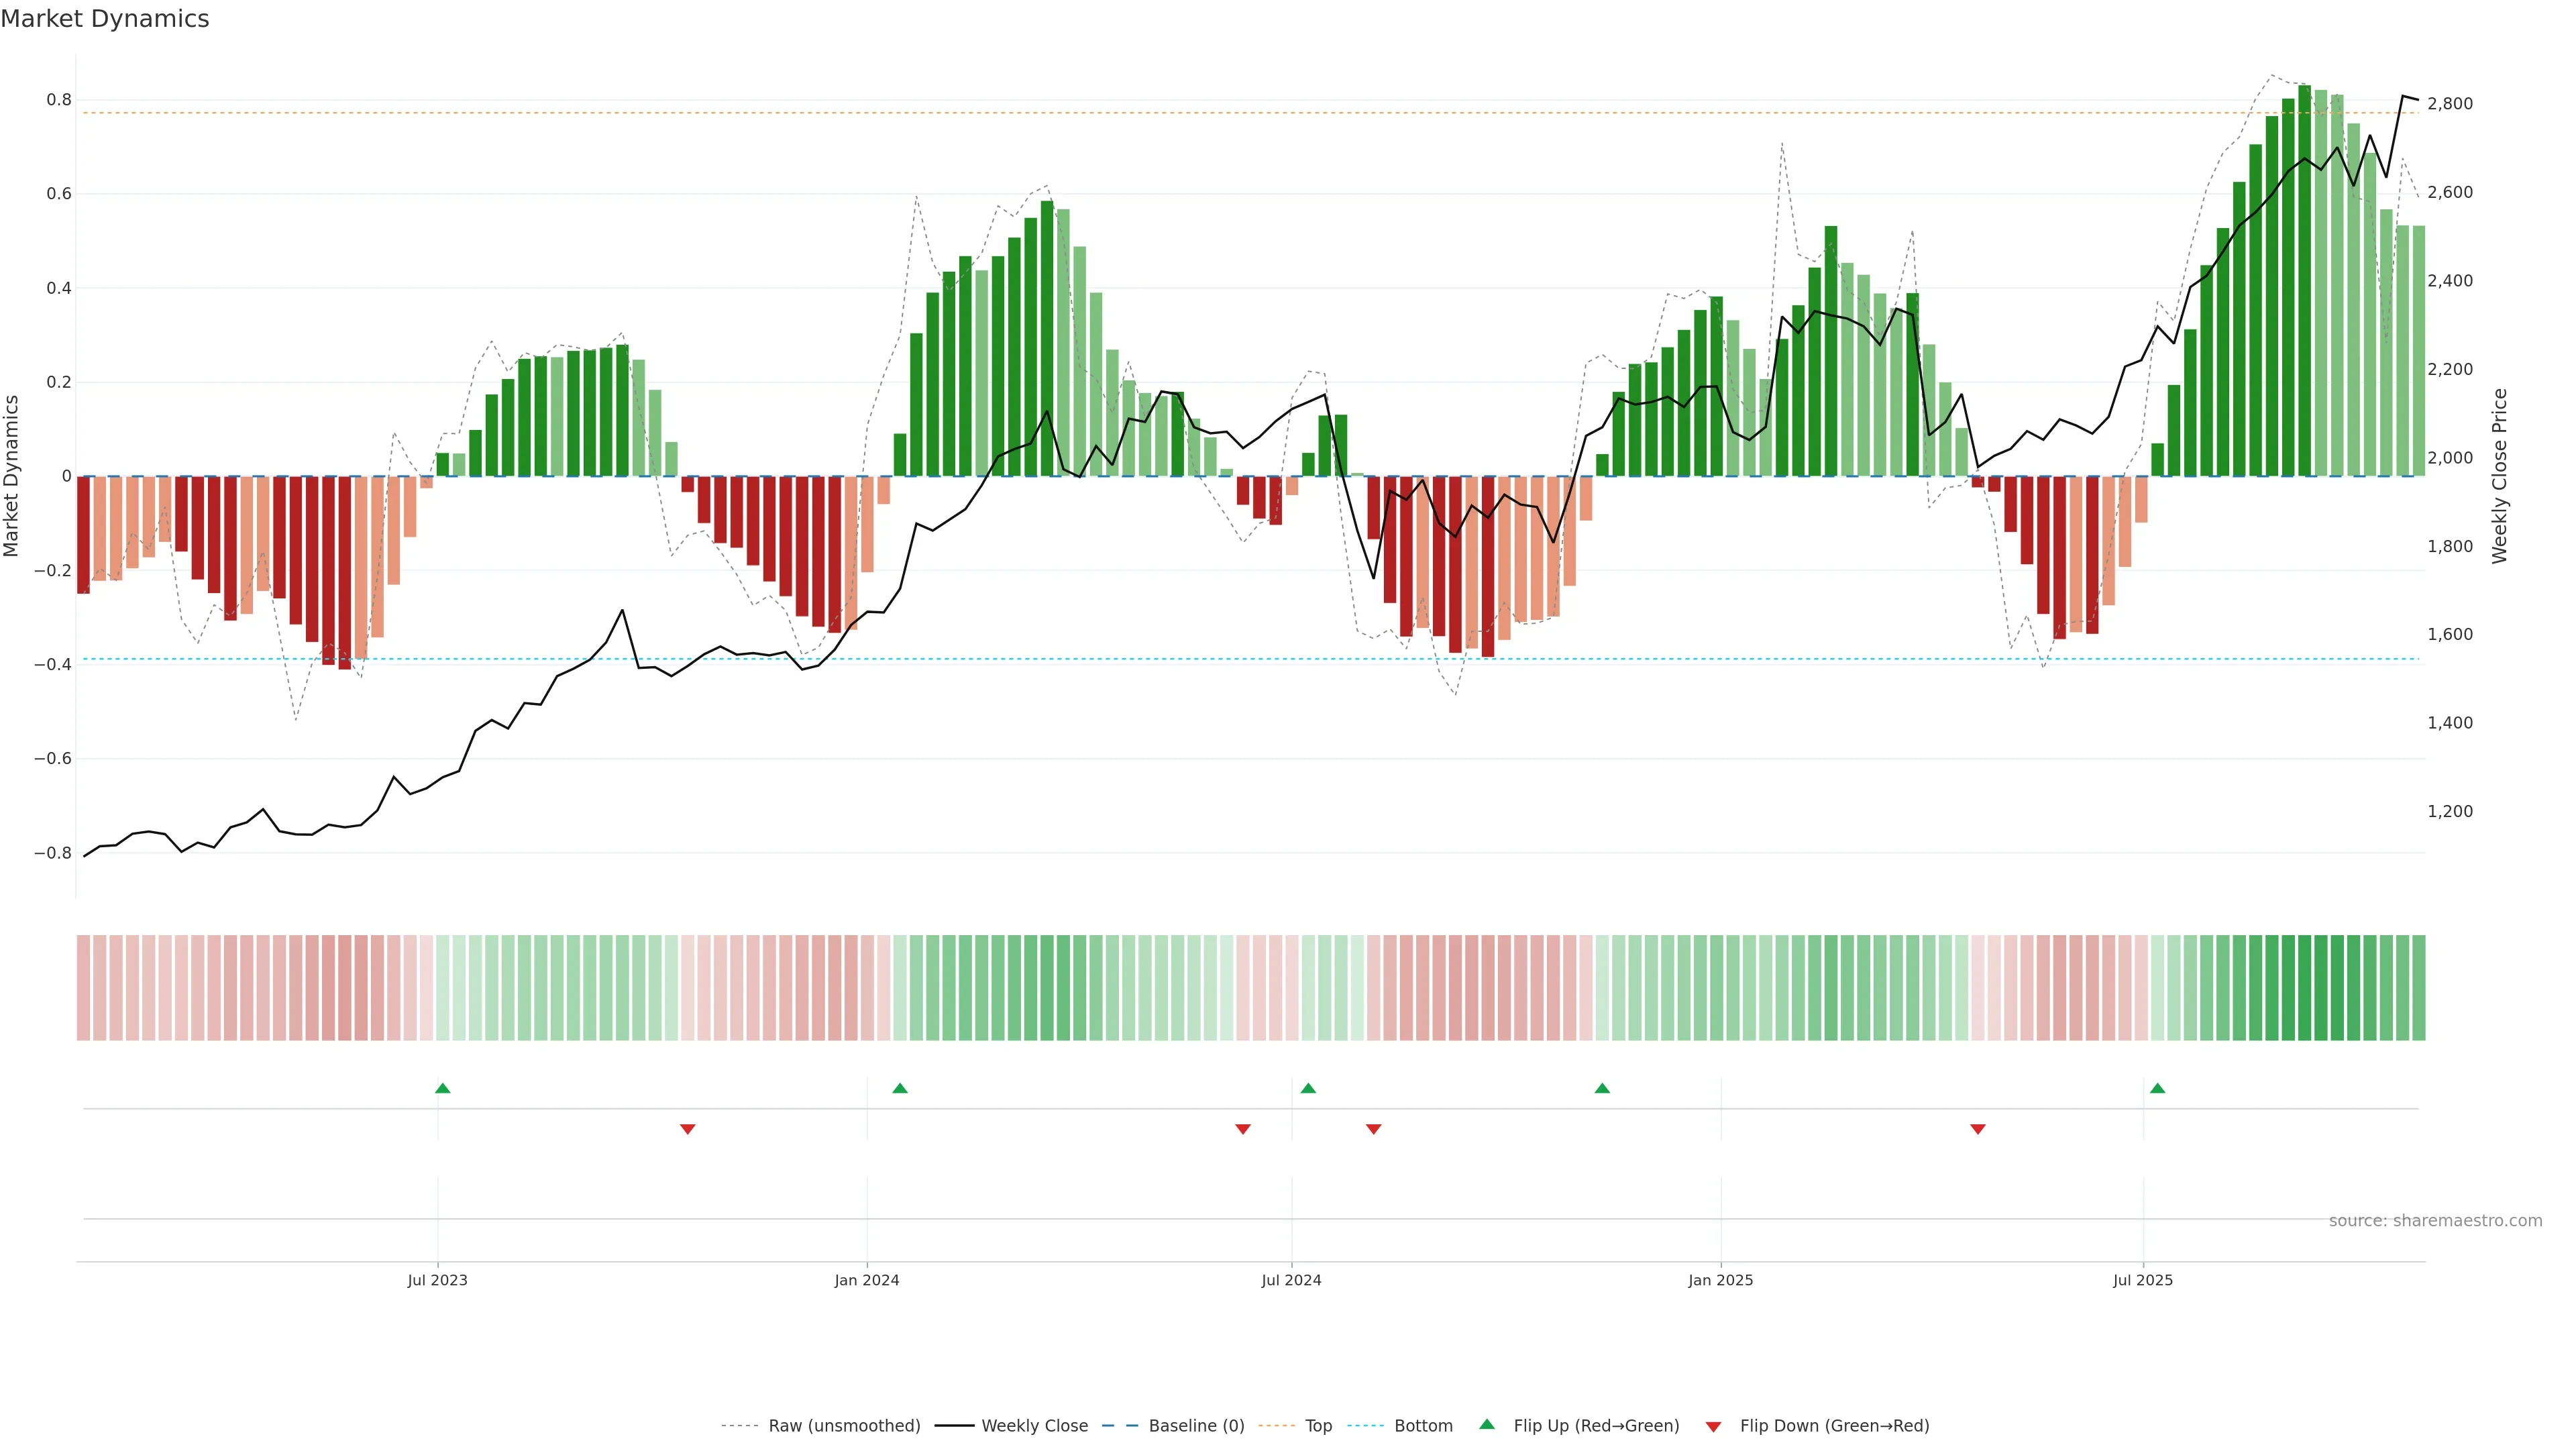Click the red flip-down marker just before Jul 2024

click(x=1243, y=1129)
